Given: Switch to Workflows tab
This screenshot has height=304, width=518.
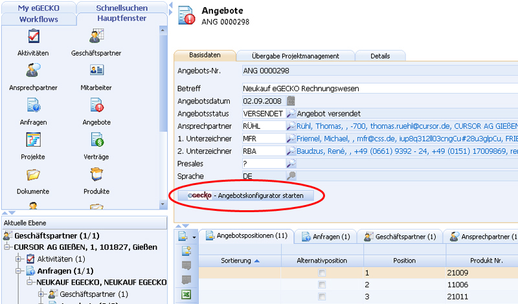Looking at the screenshot, I should (x=39, y=19).
